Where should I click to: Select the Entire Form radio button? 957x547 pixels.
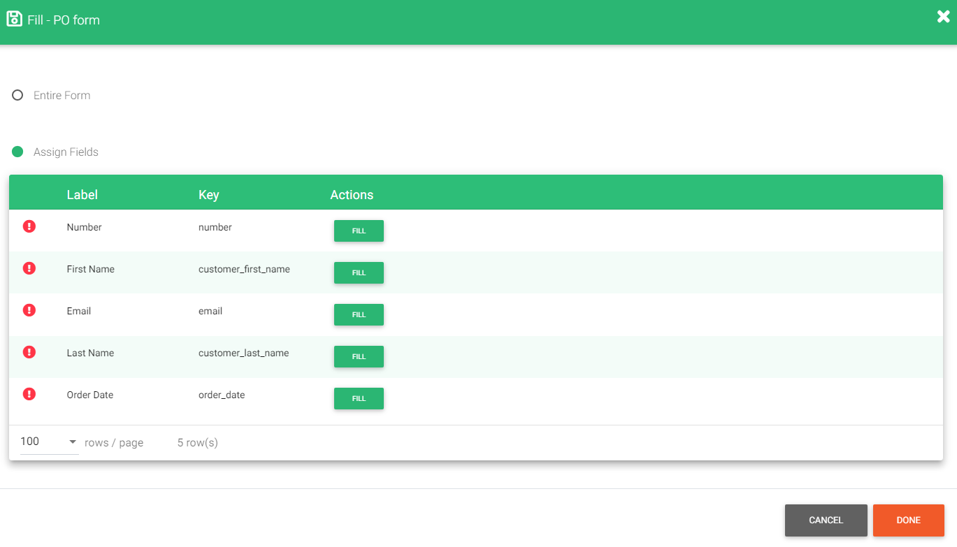(17, 94)
